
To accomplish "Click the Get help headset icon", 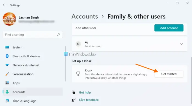I will click(74, 92).
